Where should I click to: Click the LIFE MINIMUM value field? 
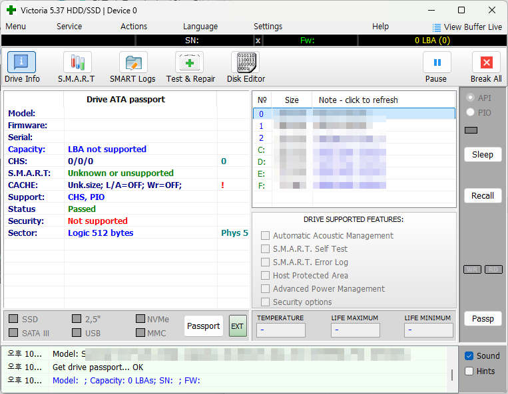point(429,330)
